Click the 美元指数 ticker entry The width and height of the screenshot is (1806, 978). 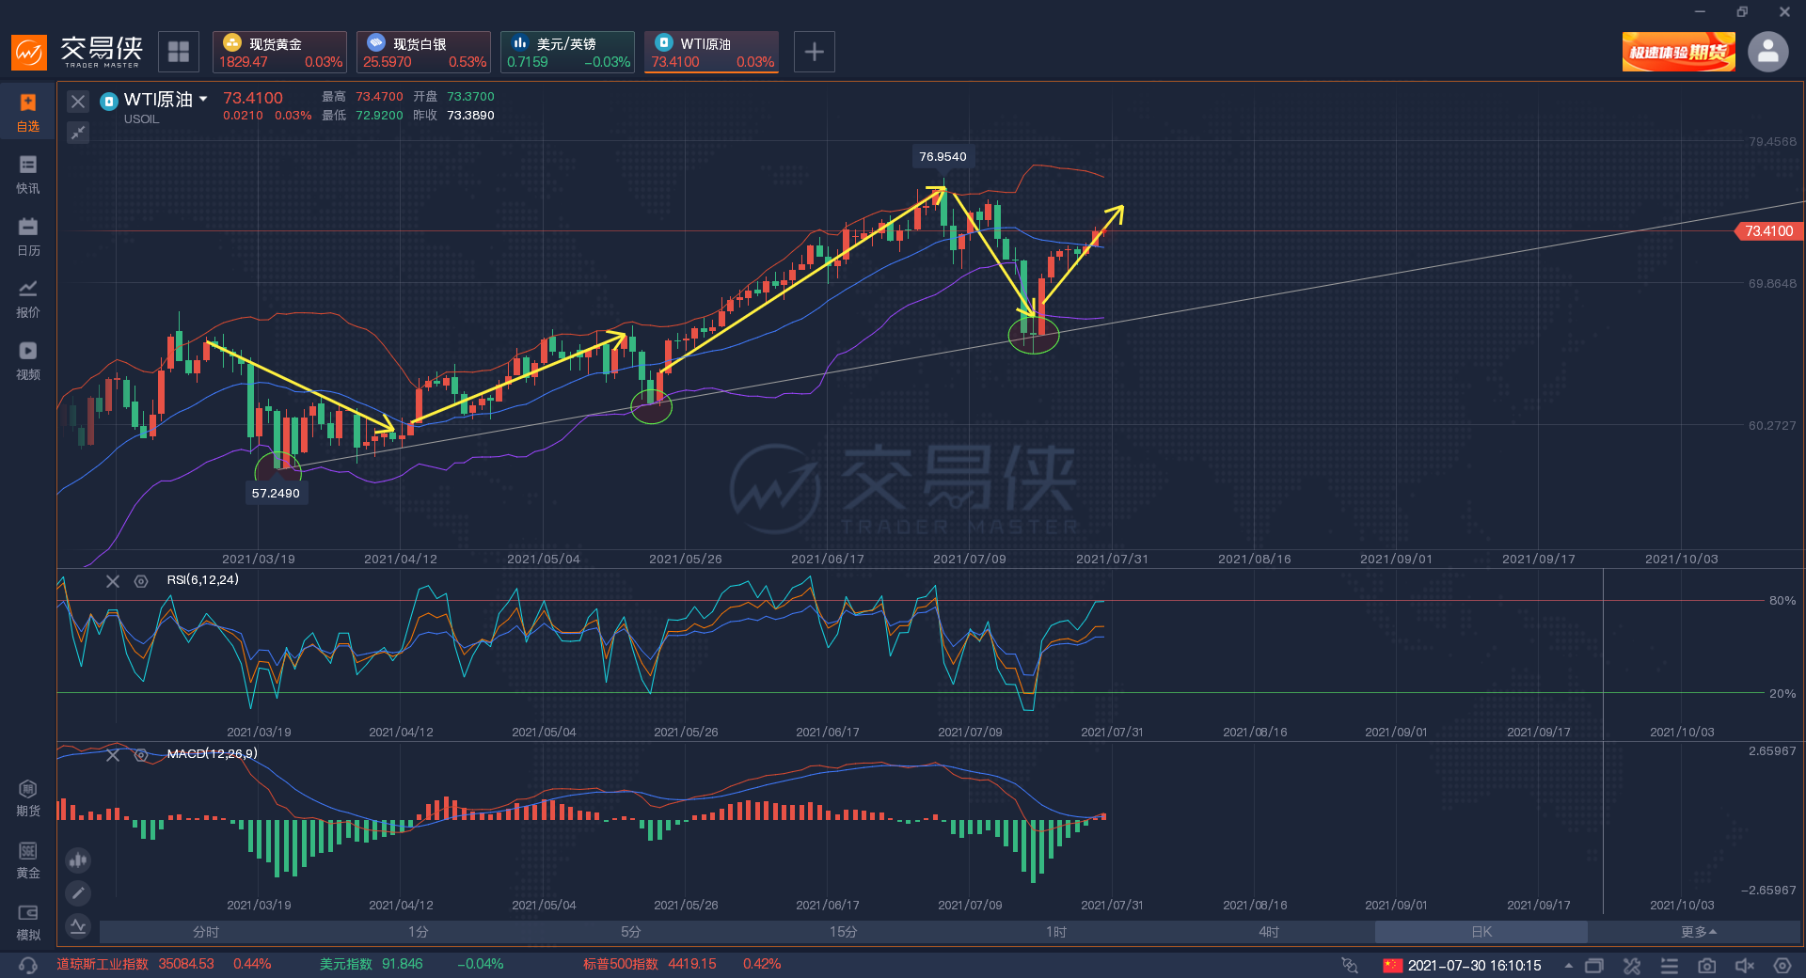[x=411, y=965]
